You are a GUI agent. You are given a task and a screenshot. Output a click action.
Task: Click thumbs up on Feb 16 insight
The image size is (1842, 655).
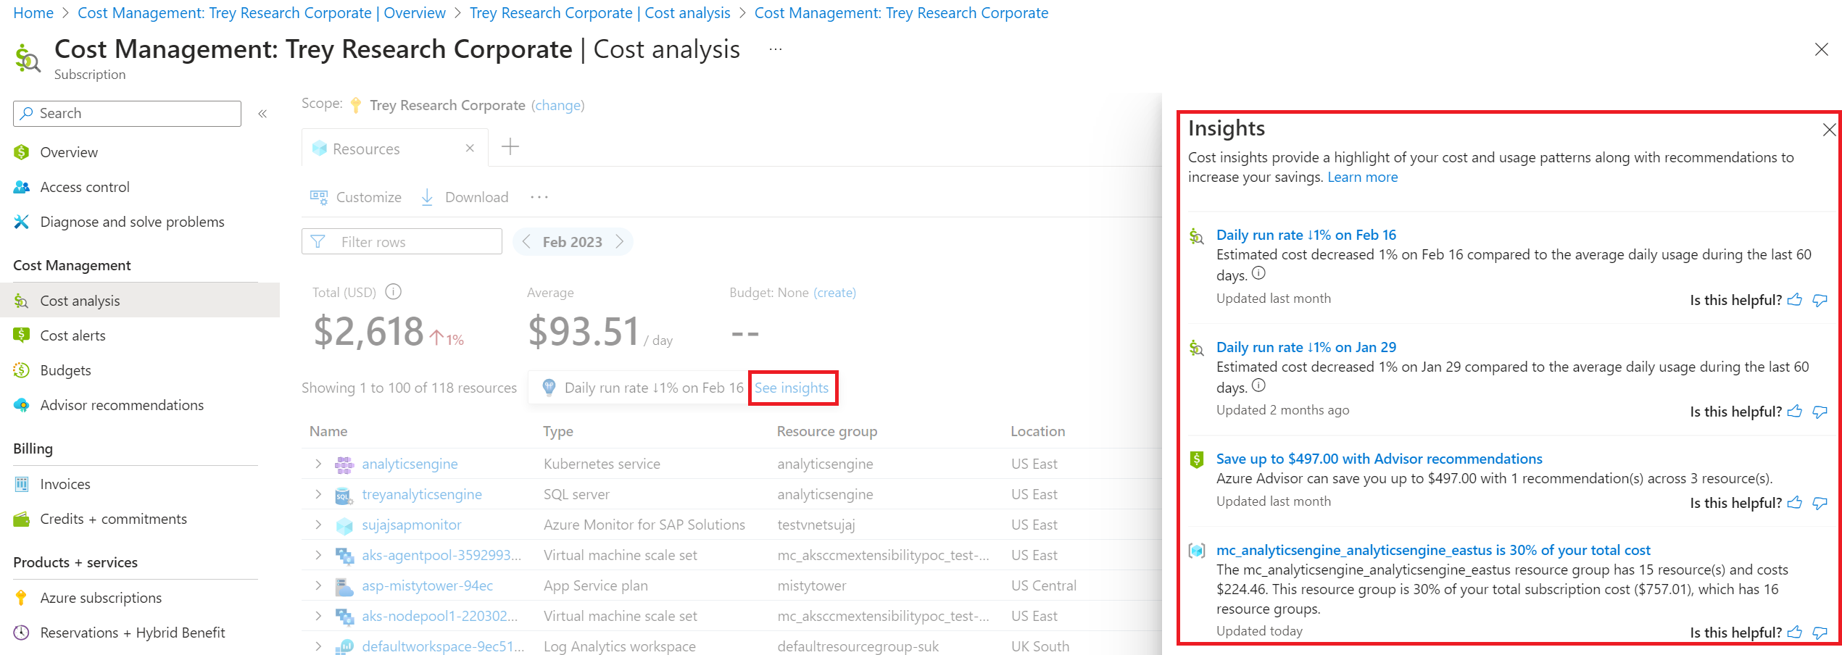1795,300
